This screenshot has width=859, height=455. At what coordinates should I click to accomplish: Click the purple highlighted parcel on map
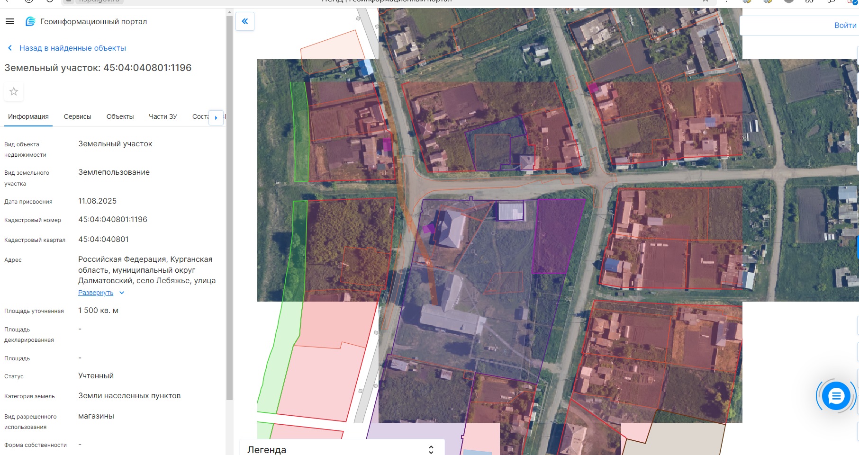coord(558,235)
